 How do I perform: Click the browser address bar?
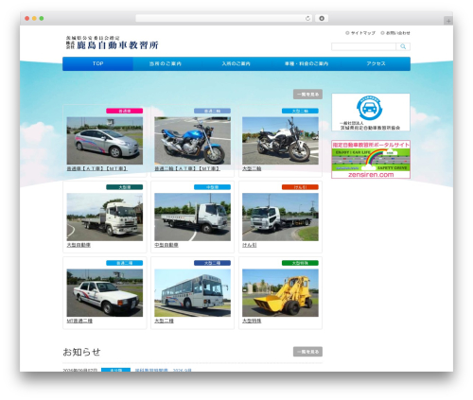click(x=223, y=19)
